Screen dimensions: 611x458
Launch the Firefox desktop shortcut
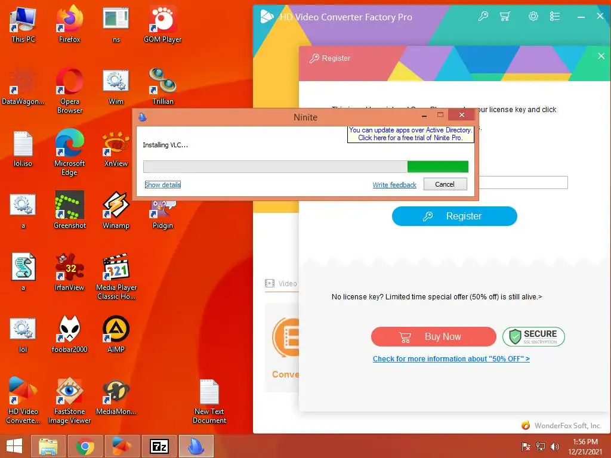(69, 25)
